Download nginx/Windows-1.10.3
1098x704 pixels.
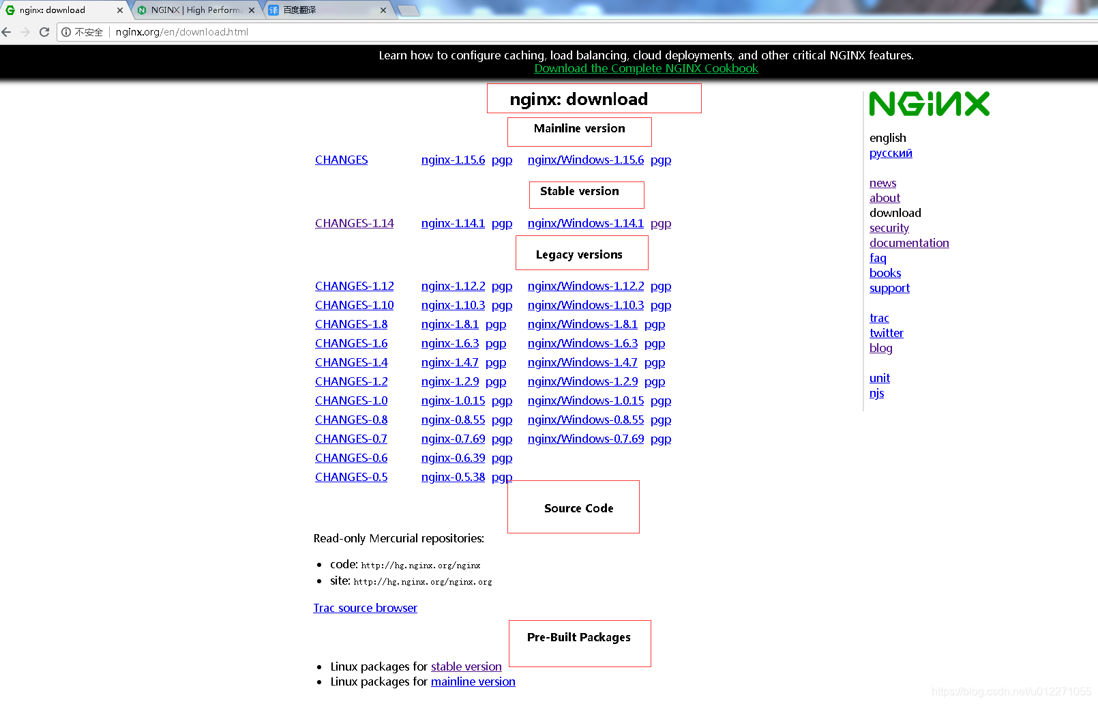586,305
